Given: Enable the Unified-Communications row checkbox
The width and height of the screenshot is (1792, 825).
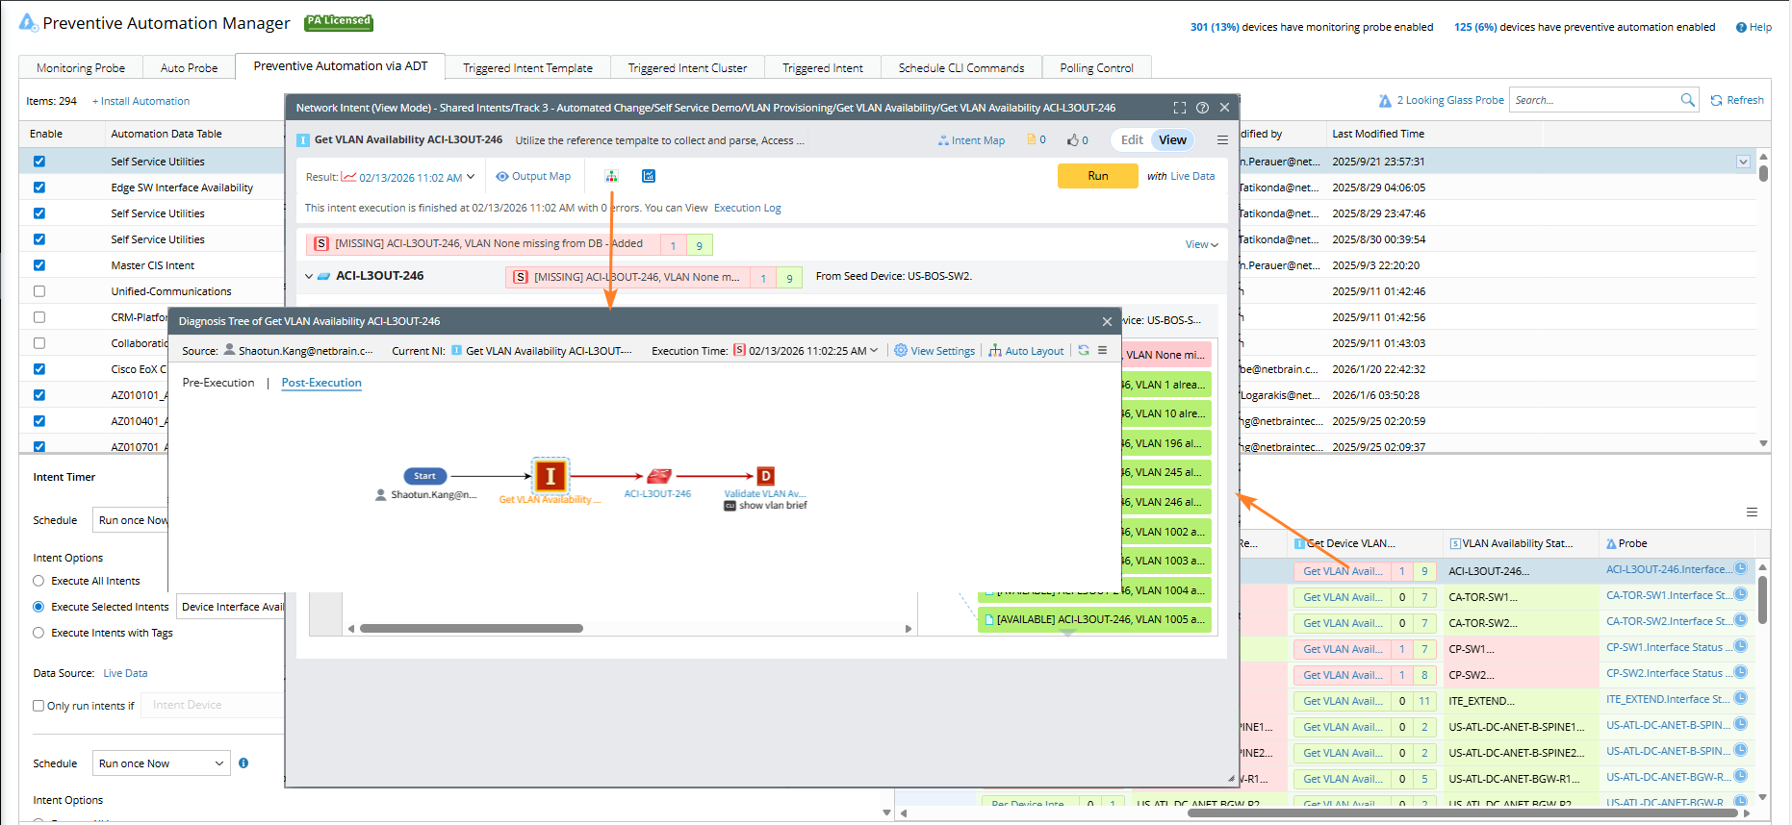Looking at the screenshot, I should 39,291.
